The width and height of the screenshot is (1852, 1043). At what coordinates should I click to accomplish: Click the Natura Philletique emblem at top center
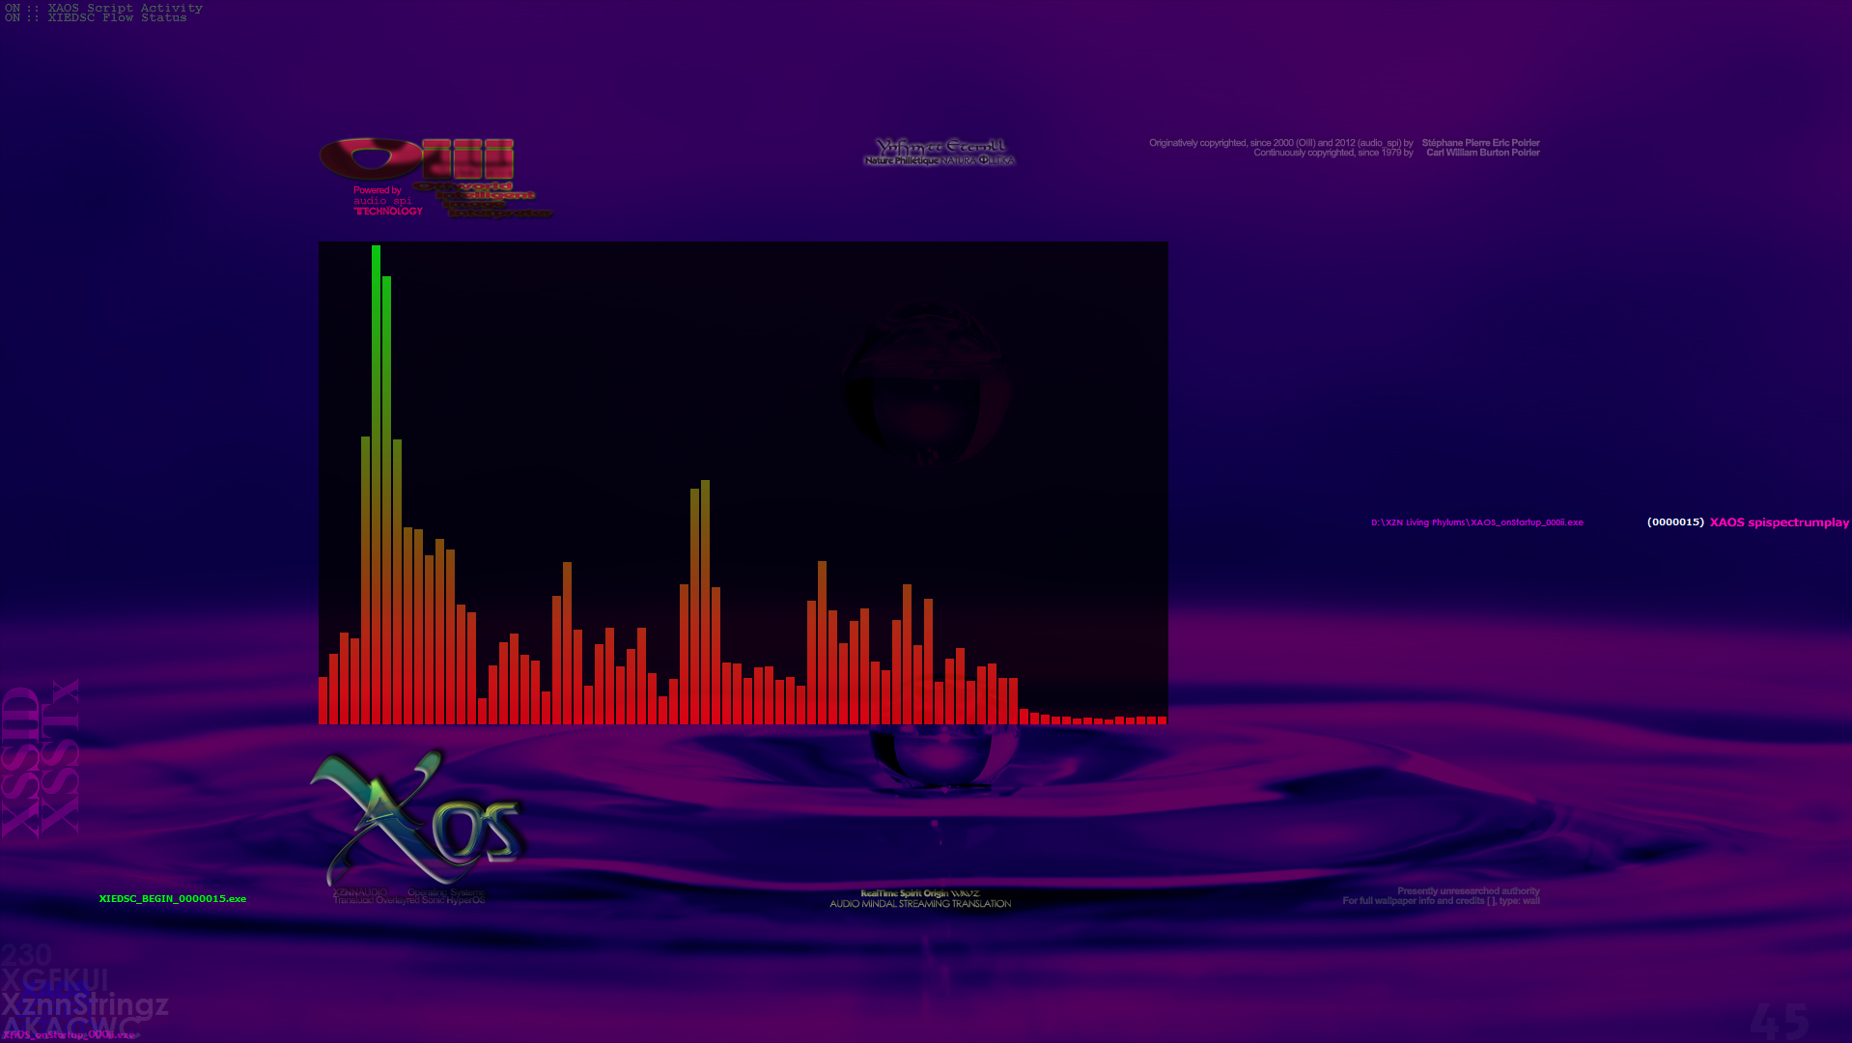[939, 152]
